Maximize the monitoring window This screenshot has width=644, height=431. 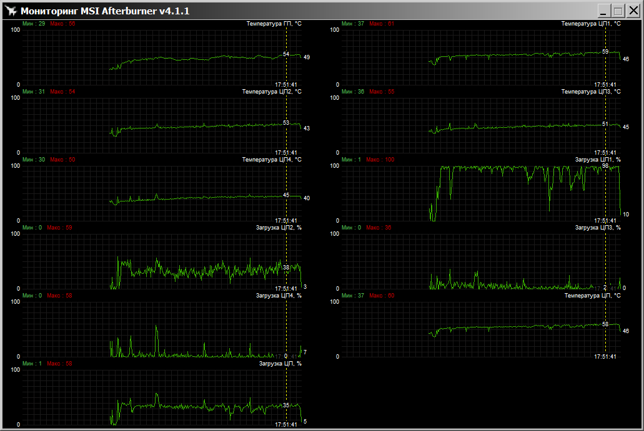pyautogui.click(x=618, y=11)
